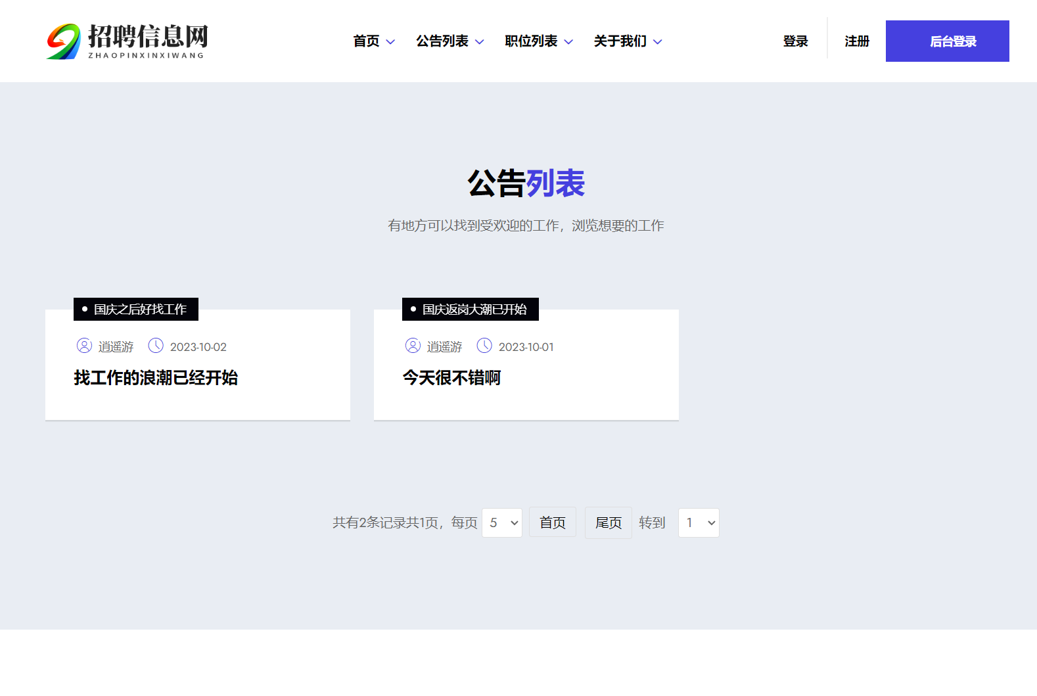Open announcement 找工作的浪潮已经开始
The width and height of the screenshot is (1037, 696).
[156, 378]
